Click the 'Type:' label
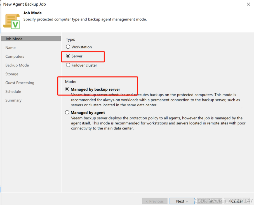Screen dimensions: 254x205 tap(70, 39)
